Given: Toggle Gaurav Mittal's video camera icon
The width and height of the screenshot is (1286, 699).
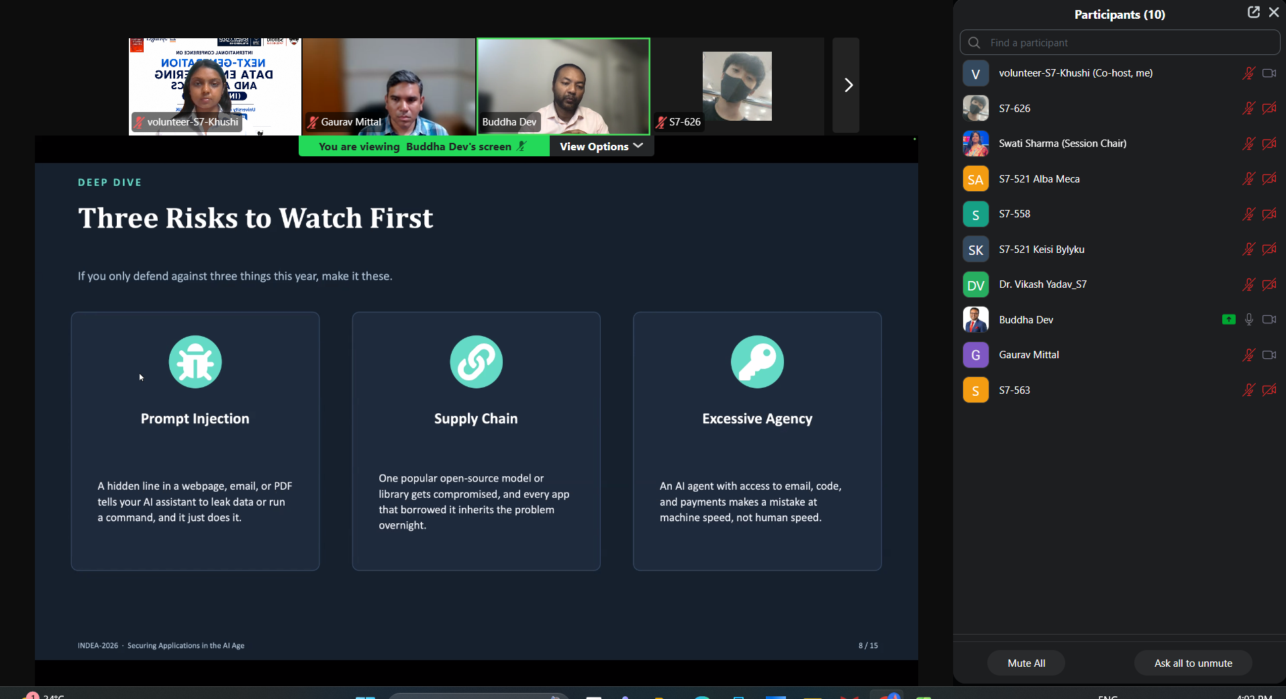Looking at the screenshot, I should pyautogui.click(x=1269, y=355).
